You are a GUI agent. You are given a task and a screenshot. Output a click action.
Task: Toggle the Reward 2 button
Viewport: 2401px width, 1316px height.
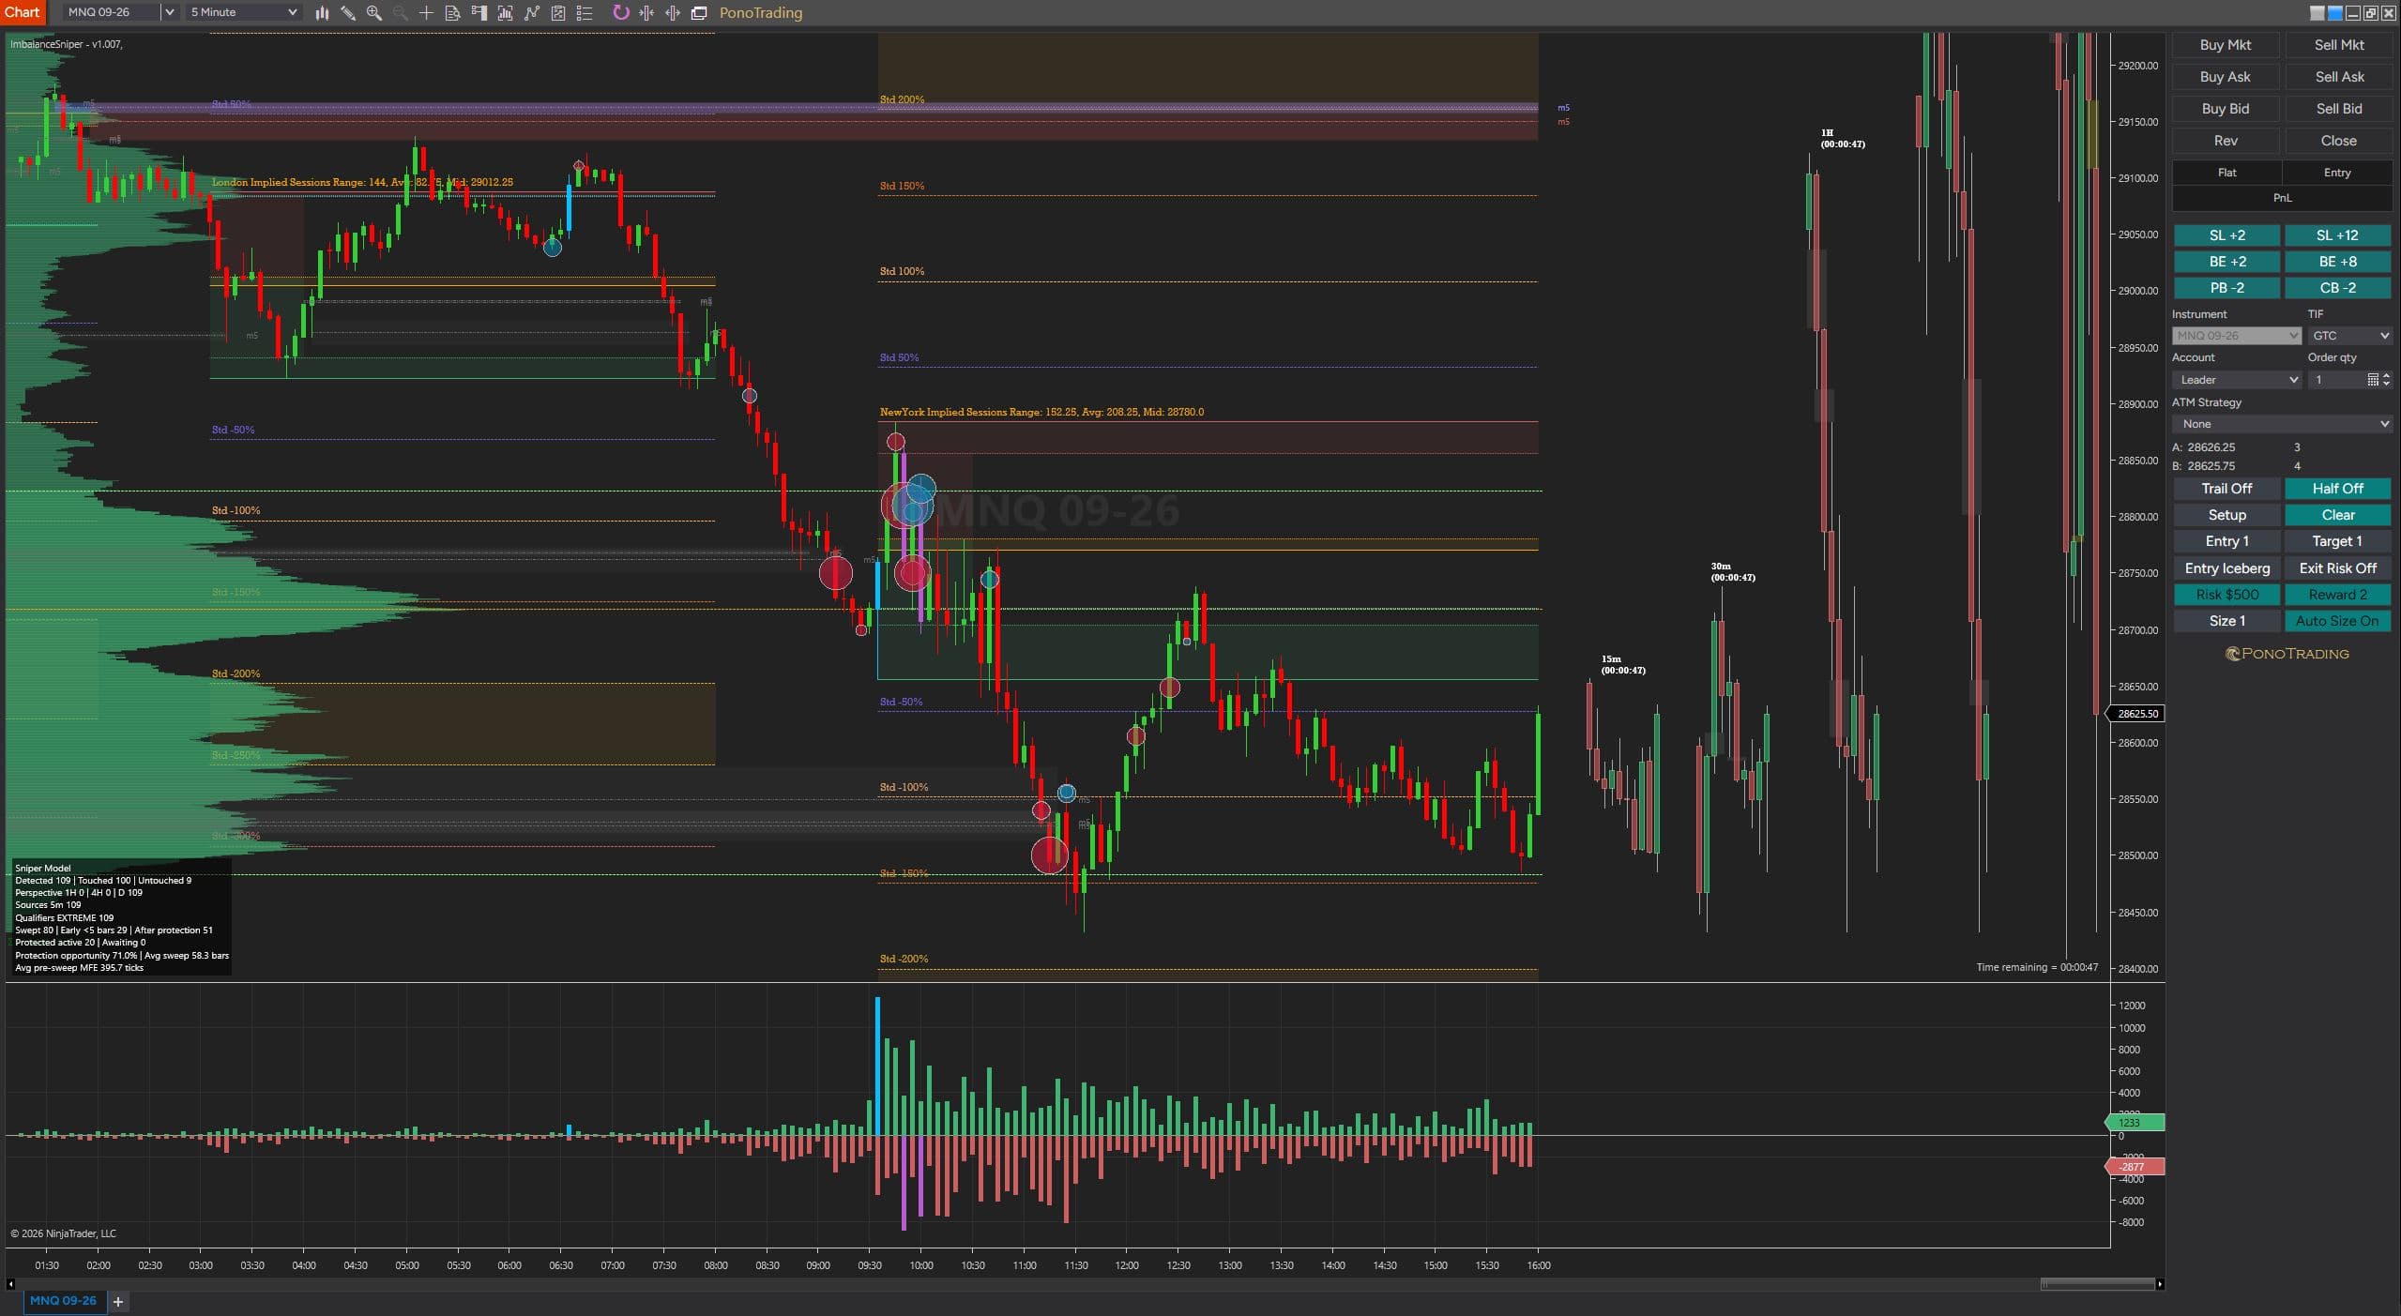(2337, 595)
